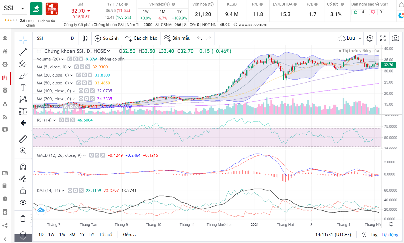404x243 pixels.
Task: Open chart settings gear in top toolbar
Action: coord(370,38)
